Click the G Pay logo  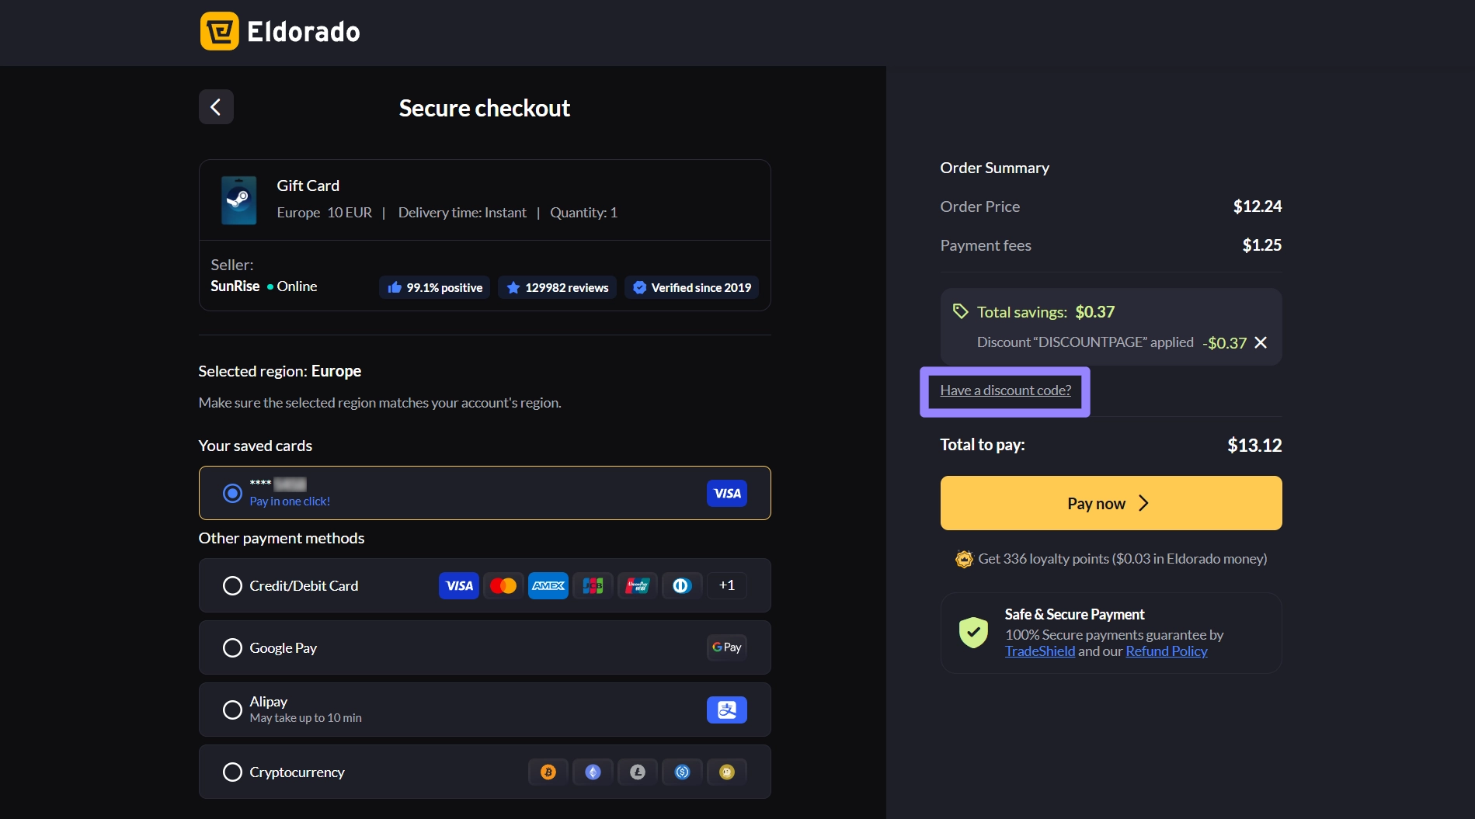coord(727,647)
